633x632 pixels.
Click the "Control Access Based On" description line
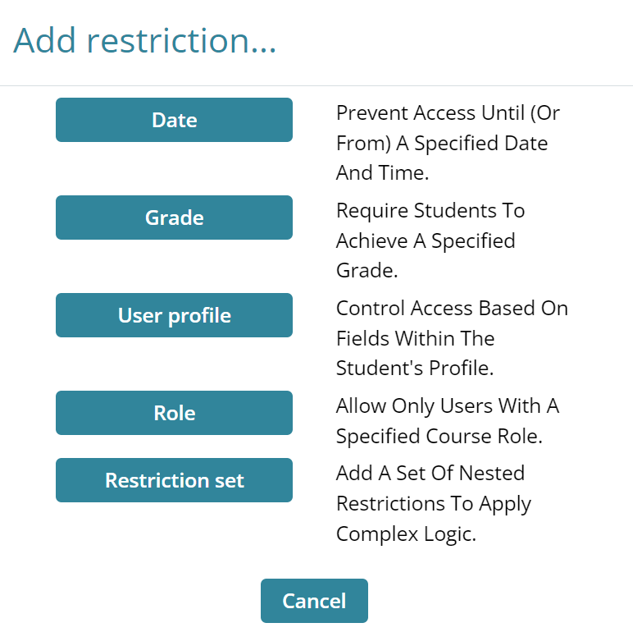coord(452,308)
